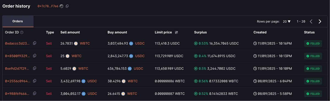This screenshot has height=101, width=330.
Task: Open WBTC token link in first row
Action: 84,43
